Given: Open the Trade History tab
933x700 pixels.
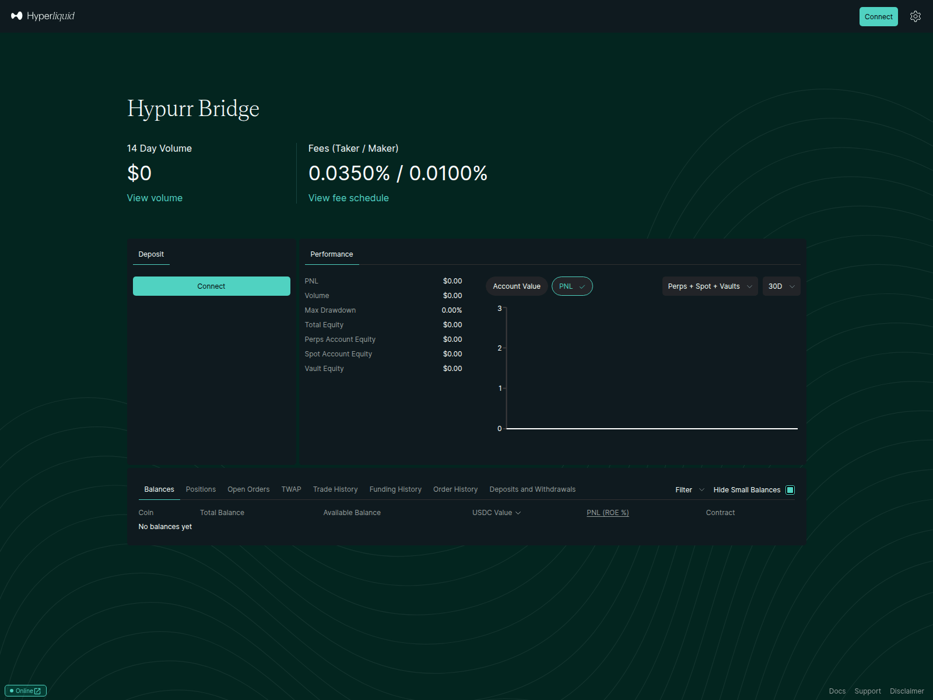Looking at the screenshot, I should pos(335,489).
